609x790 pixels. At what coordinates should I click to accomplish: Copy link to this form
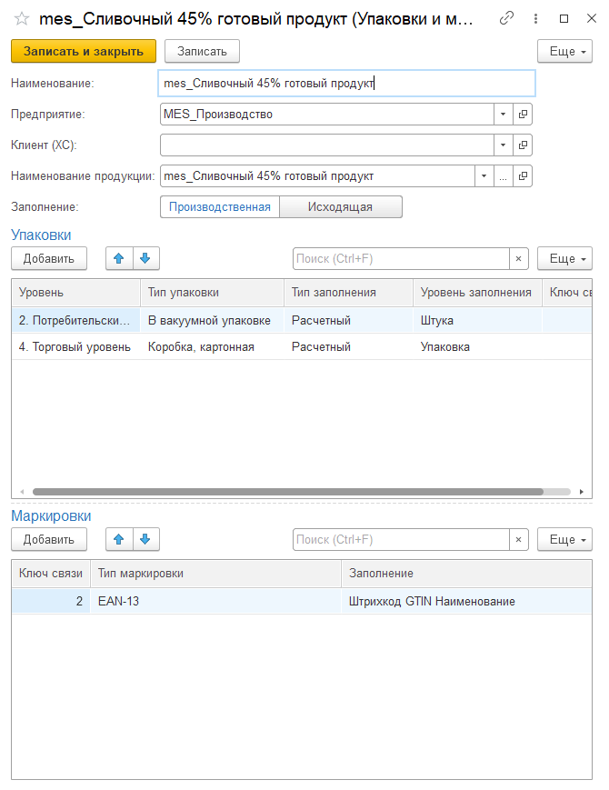[x=507, y=18]
